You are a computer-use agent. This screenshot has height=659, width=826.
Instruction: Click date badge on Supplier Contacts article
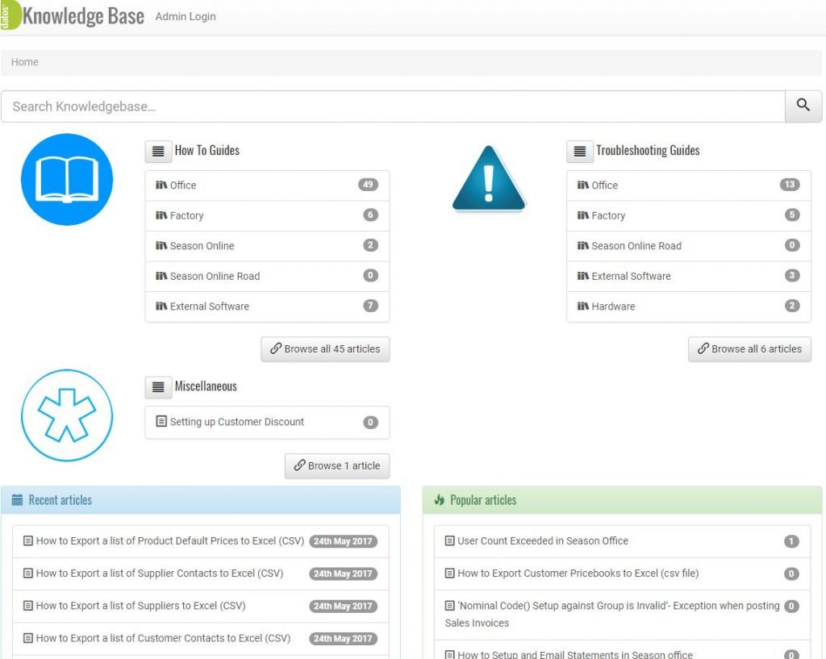coord(343,573)
